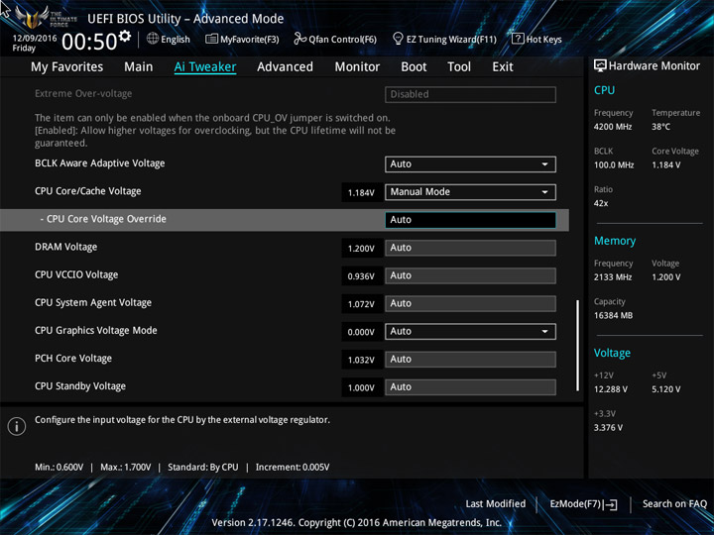Click CPU System Agent Voltage Auto field

(x=470, y=303)
